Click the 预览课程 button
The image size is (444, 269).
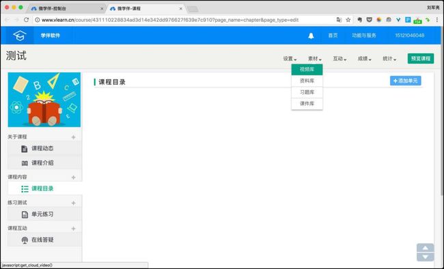point(421,59)
